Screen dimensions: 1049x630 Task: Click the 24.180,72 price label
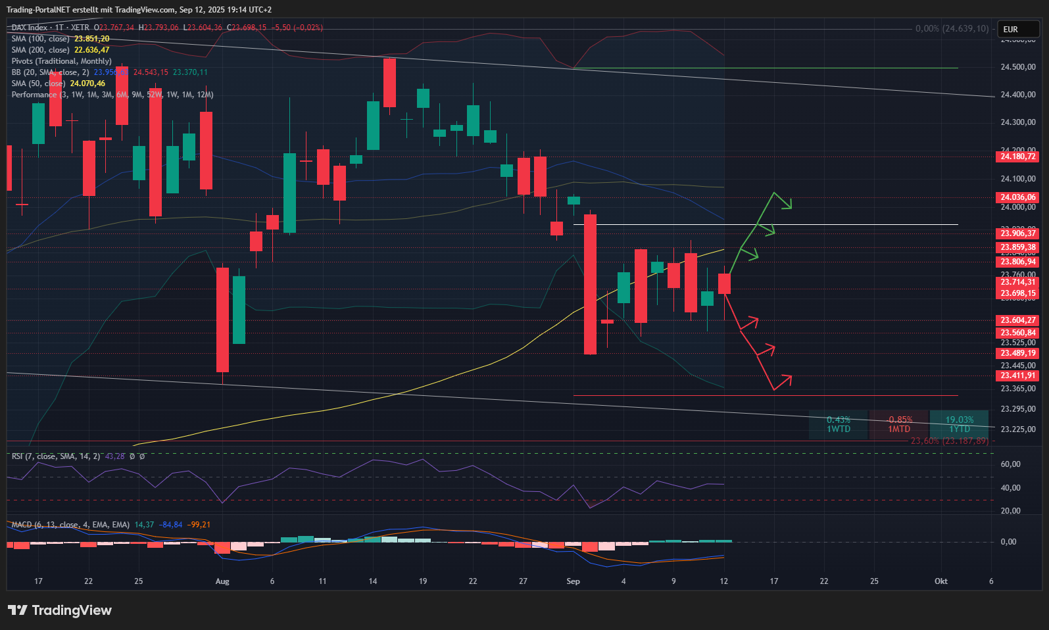(1017, 157)
